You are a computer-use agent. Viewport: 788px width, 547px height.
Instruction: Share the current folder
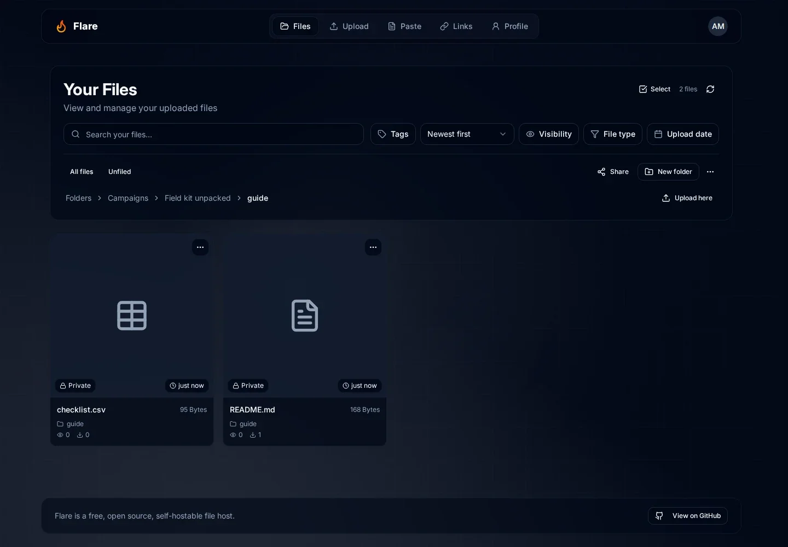coord(613,172)
